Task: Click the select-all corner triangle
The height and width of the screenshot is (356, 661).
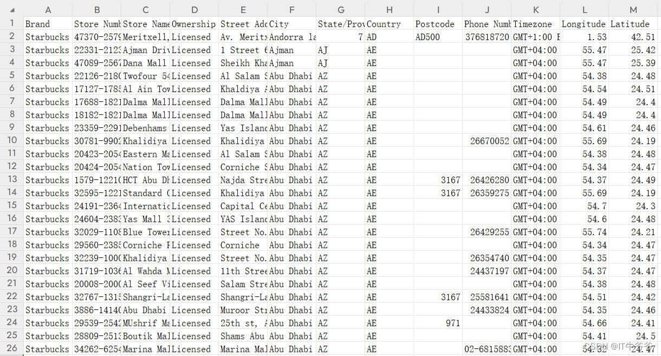Action: (x=12, y=10)
